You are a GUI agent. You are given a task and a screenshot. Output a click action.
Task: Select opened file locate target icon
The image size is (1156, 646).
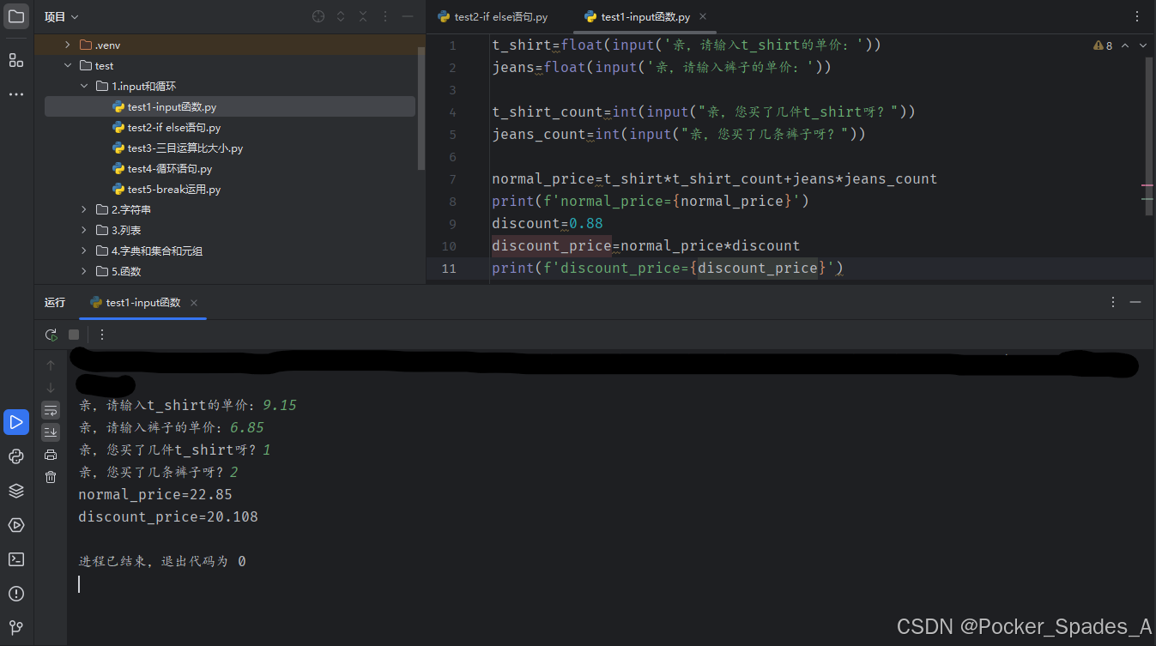coord(318,16)
